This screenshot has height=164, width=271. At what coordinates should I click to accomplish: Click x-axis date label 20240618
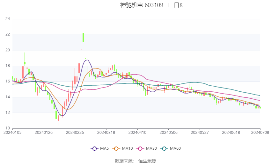coord(231,133)
